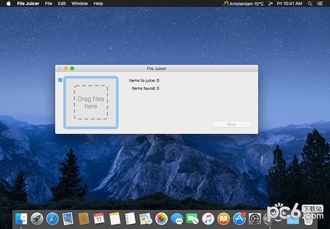The image size is (330, 229).
Task: Open the File menu
Action: click(x=48, y=4)
